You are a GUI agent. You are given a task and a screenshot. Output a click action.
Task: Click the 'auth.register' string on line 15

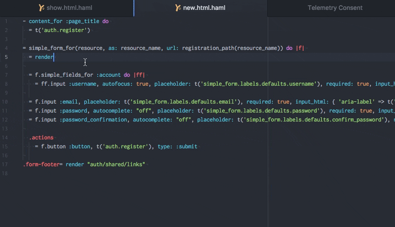(125, 146)
